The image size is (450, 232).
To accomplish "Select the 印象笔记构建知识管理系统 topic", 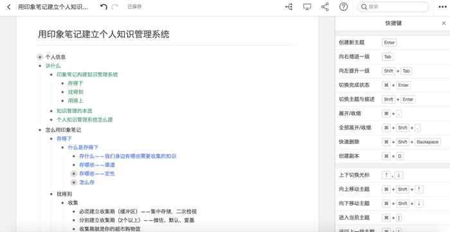I will coord(87,75).
